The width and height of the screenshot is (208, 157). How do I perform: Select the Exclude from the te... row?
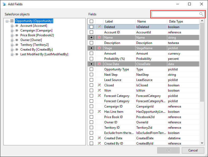point(143,133)
